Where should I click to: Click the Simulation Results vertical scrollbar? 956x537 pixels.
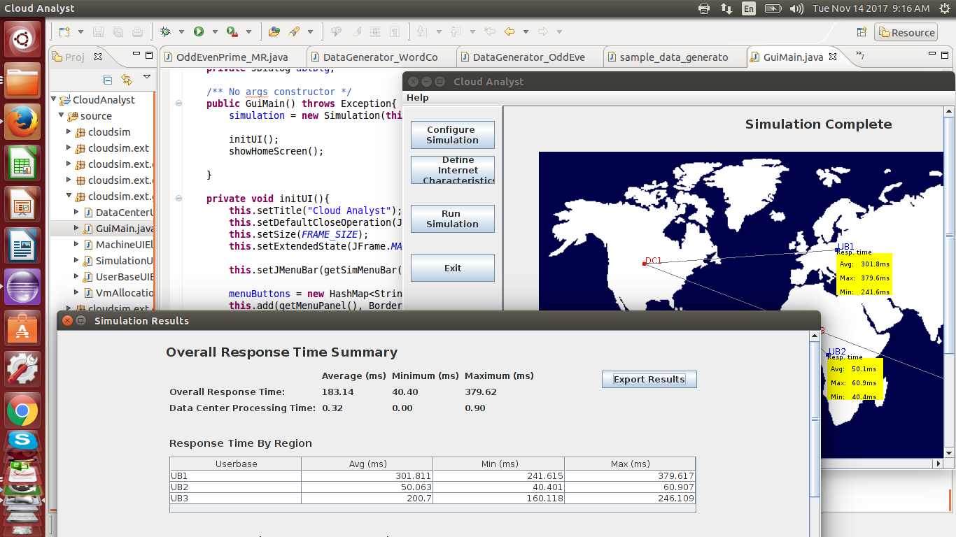[x=814, y=413]
